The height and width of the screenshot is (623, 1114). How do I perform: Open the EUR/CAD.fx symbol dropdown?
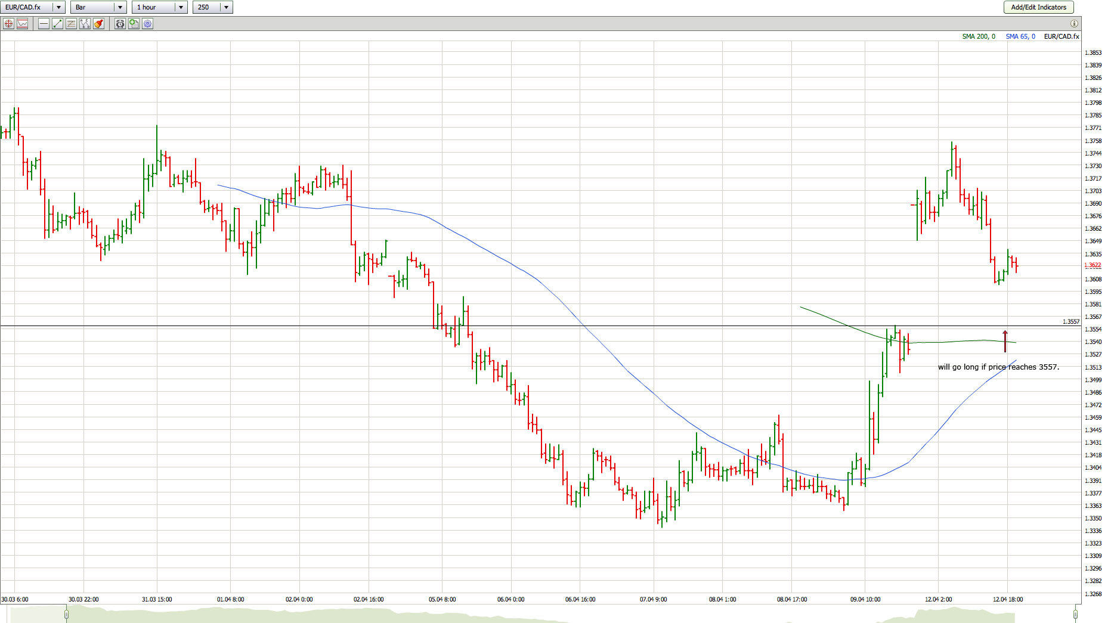58,7
